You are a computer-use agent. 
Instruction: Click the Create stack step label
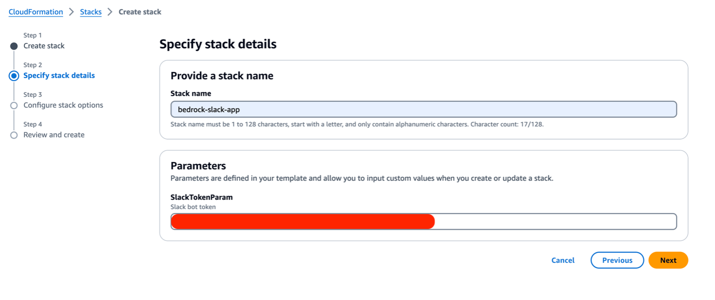pos(43,46)
